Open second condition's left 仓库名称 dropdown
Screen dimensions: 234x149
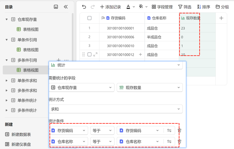pos(69,141)
